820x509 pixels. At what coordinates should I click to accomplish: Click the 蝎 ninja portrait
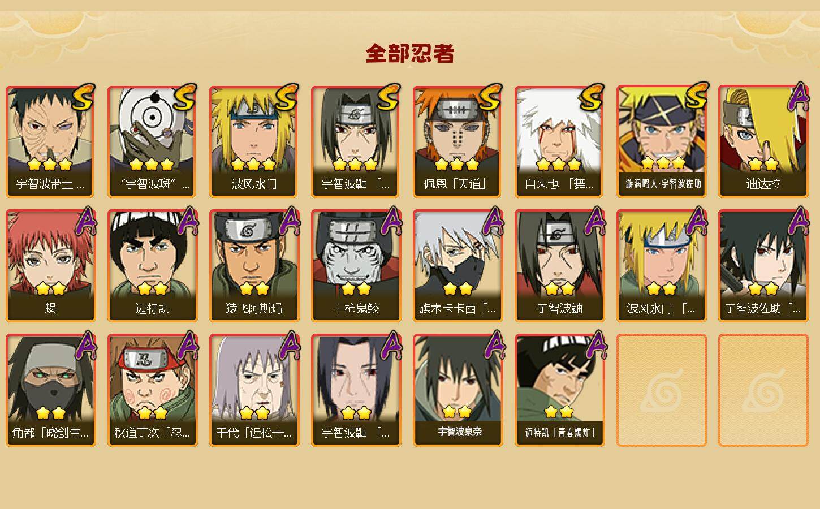point(50,266)
